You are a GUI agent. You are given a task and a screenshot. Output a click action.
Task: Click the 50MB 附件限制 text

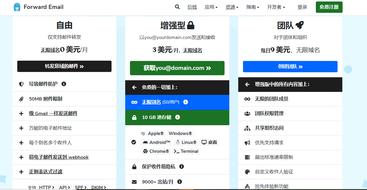(x=46, y=99)
